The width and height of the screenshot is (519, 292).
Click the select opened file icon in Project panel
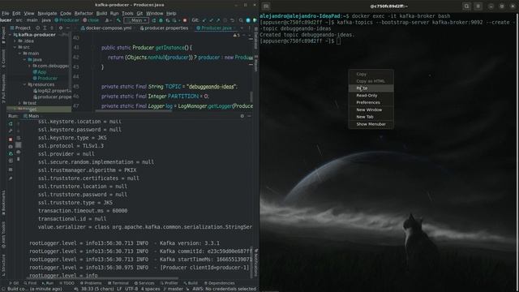pos(38,28)
